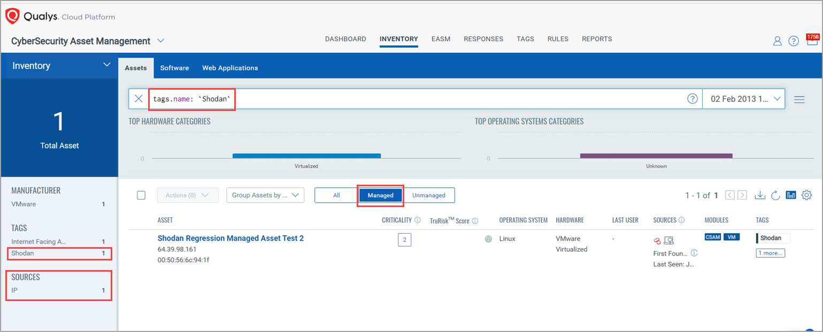This screenshot has width=823, height=332.
Task: Select the Managed assets filter
Action: [381, 195]
